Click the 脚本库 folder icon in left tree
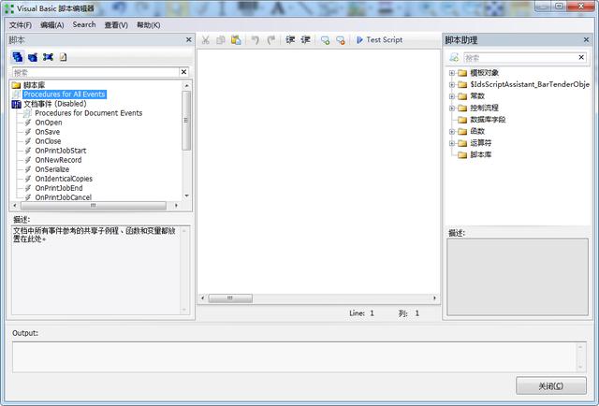This screenshot has height=406, width=599. coord(16,85)
